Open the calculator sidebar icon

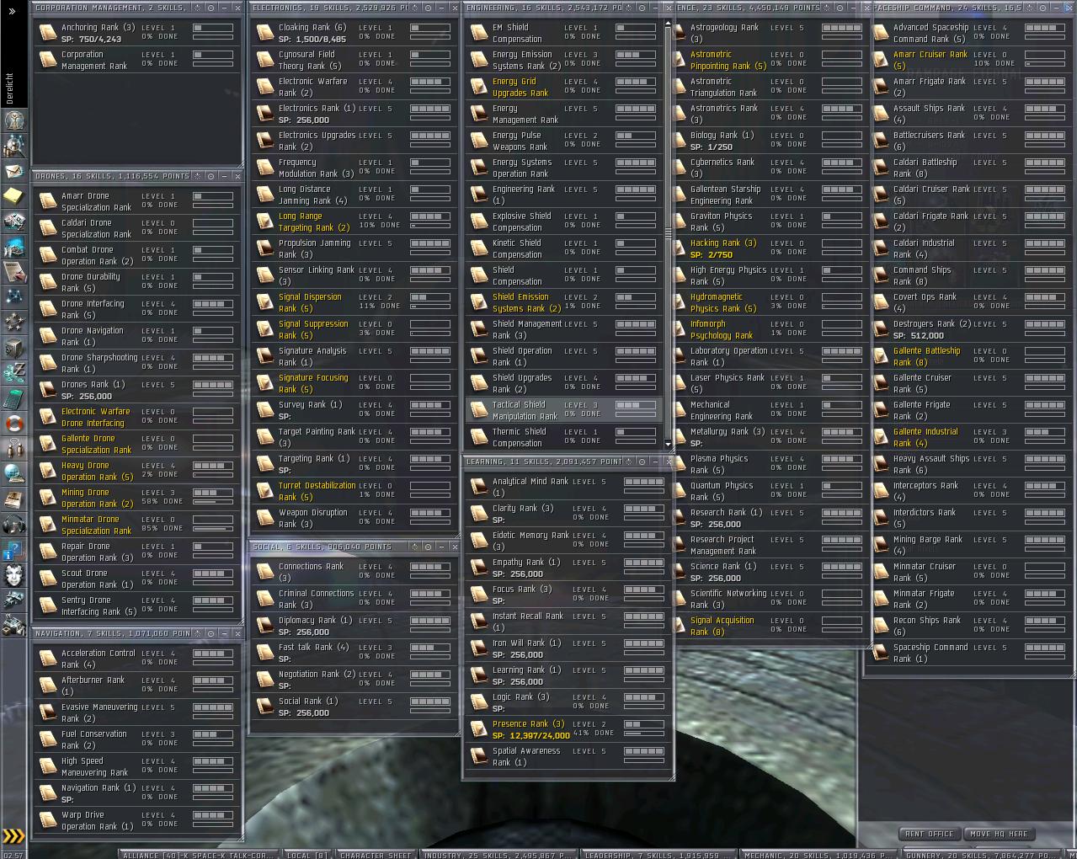(x=13, y=398)
